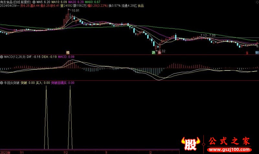Click the yellow 榜 marker icon
Screen dimensions: 259x154
tap(68, 52)
